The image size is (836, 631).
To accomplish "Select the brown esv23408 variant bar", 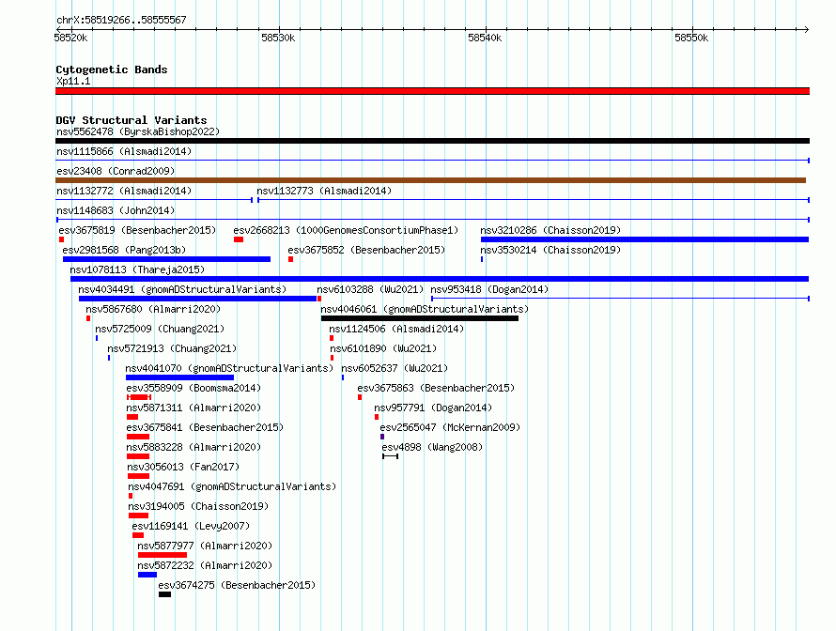I will pos(431,180).
